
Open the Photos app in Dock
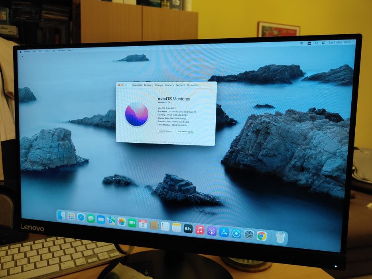[122, 222]
